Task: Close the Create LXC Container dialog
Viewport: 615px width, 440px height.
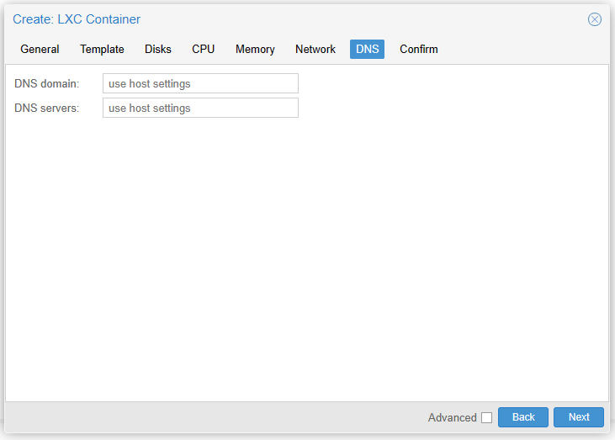Action: click(x=594, y=19)
